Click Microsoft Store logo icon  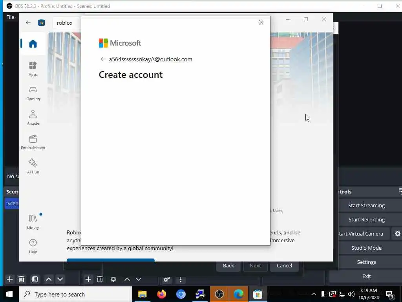(x=41, y=23)
